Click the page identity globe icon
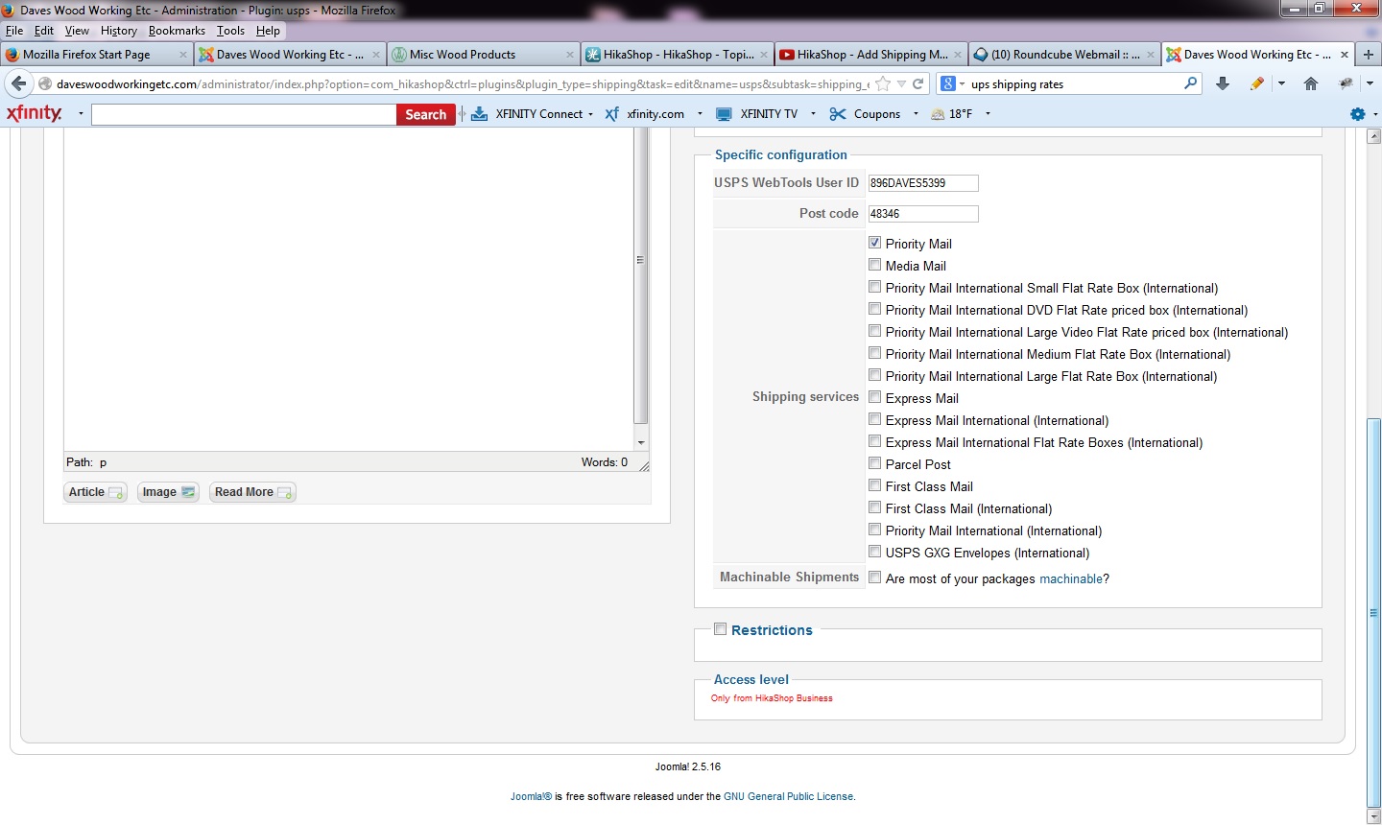 [44, 84]
